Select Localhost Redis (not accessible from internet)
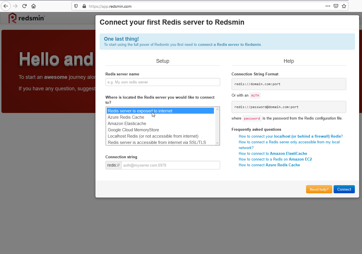Viewport: 362px width, 254px height. (153, 136)
